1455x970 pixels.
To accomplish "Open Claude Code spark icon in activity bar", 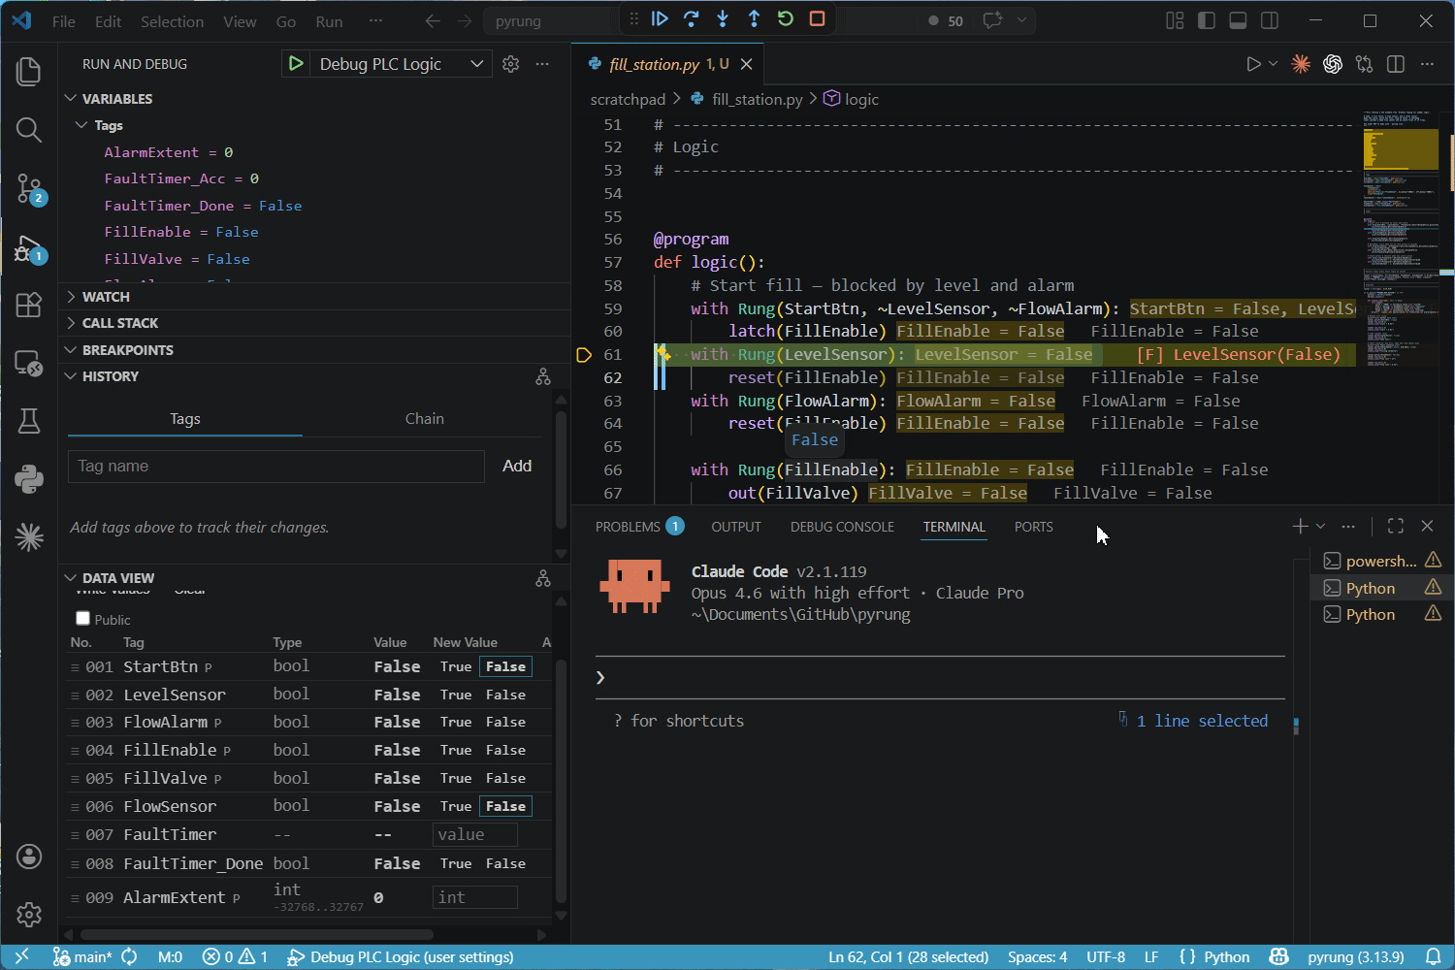I will (x=29, y=537).
